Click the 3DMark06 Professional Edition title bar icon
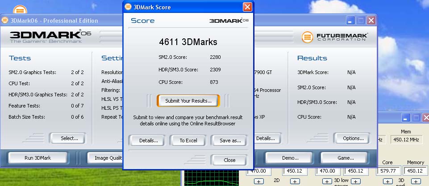This screenshot has height=186, width=429. [x=5, y=20]
